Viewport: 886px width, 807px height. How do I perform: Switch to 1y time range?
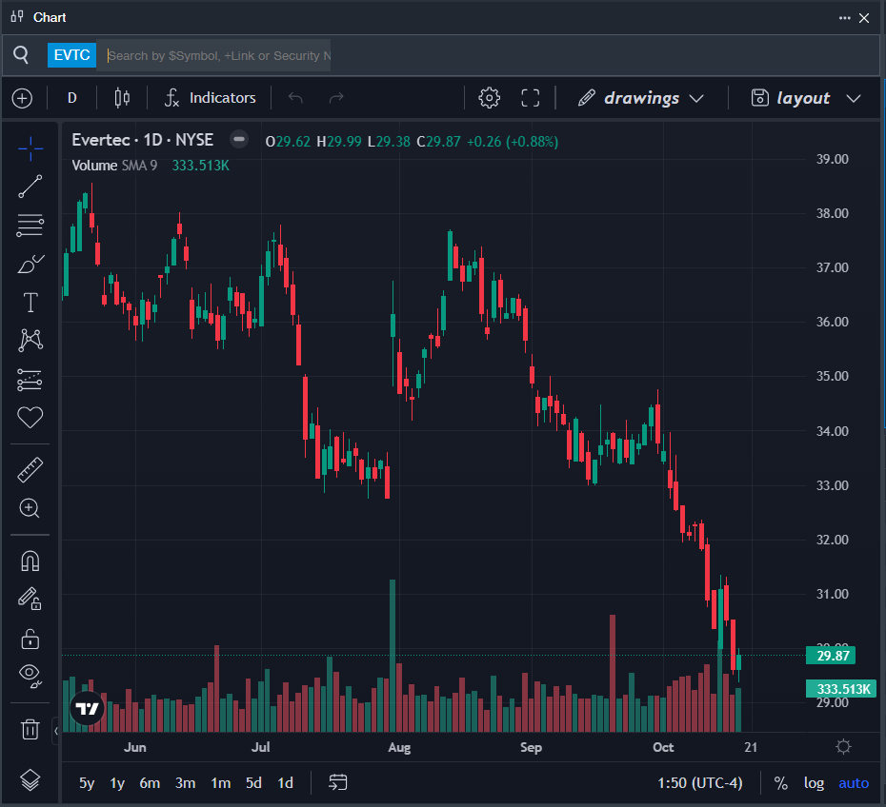pyautogui.click(x=117, y=783)
